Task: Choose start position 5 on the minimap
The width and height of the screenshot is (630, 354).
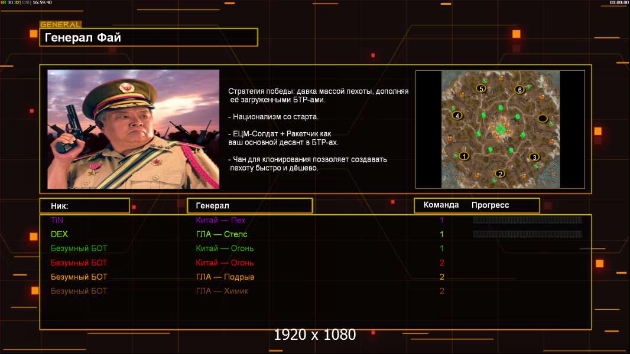Action: pyautogui.click(x=481, y=88)
